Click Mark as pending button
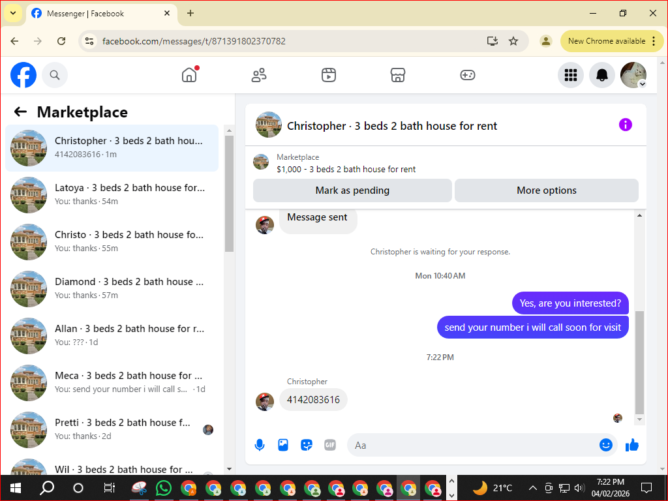This screenshot has height=501, width=668. pyautogui.click(x=352, y=190)
